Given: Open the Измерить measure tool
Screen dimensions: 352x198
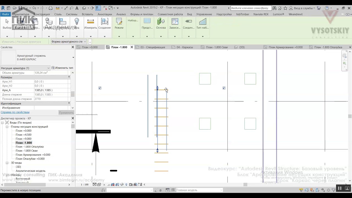Looking at the screenshot, I should coord(90,24).
